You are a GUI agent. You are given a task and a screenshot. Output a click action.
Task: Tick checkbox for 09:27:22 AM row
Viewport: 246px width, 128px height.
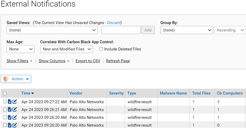tap(5, 102)
